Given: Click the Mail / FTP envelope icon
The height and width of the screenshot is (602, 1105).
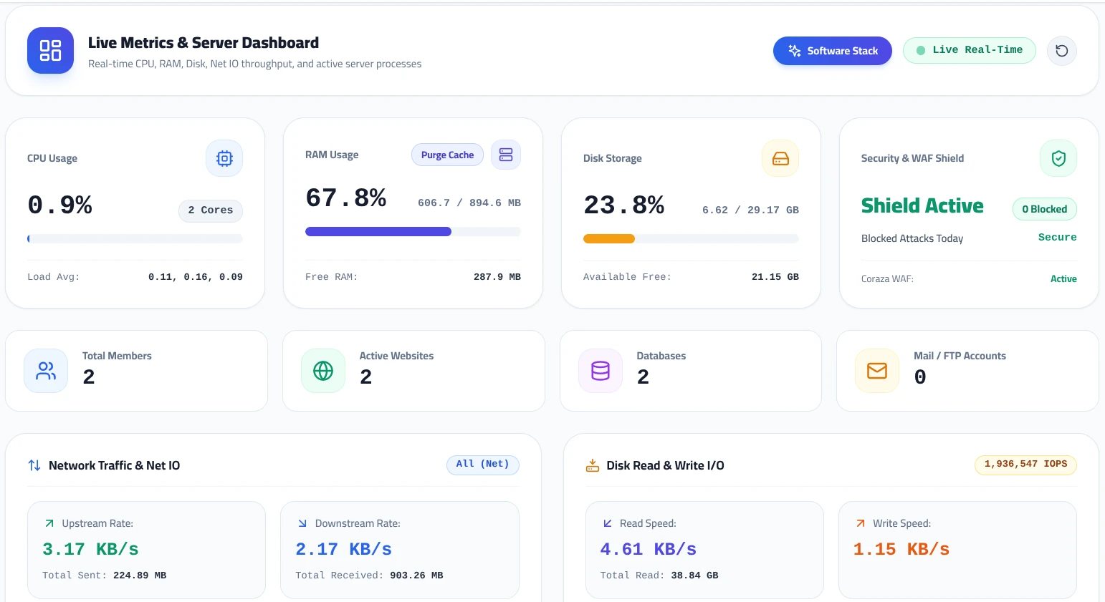Looking at the screenshot, I should coord(877,371).
